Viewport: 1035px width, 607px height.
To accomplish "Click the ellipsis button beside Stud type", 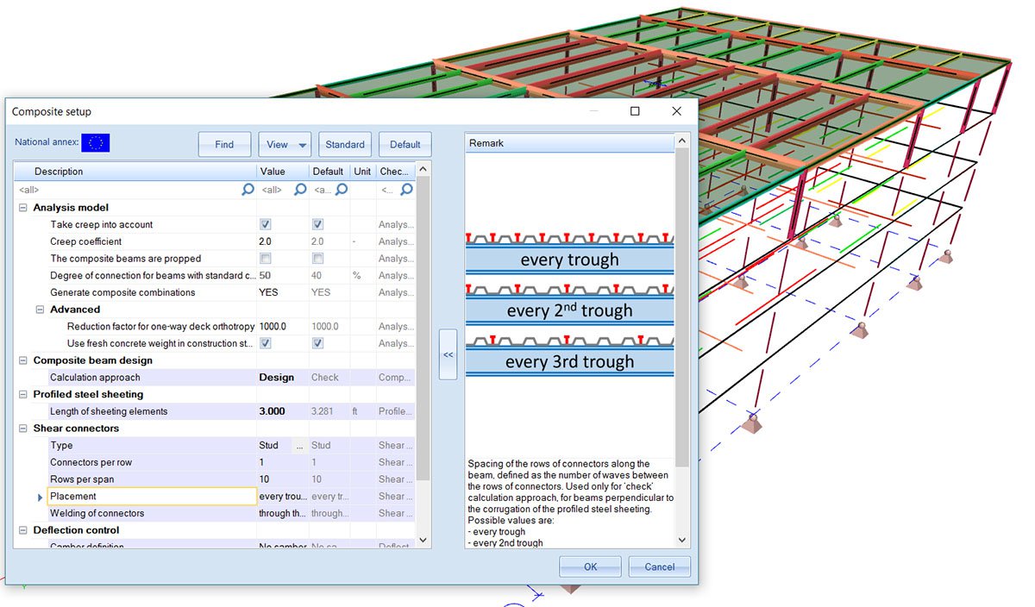I will tap(300, 446).
